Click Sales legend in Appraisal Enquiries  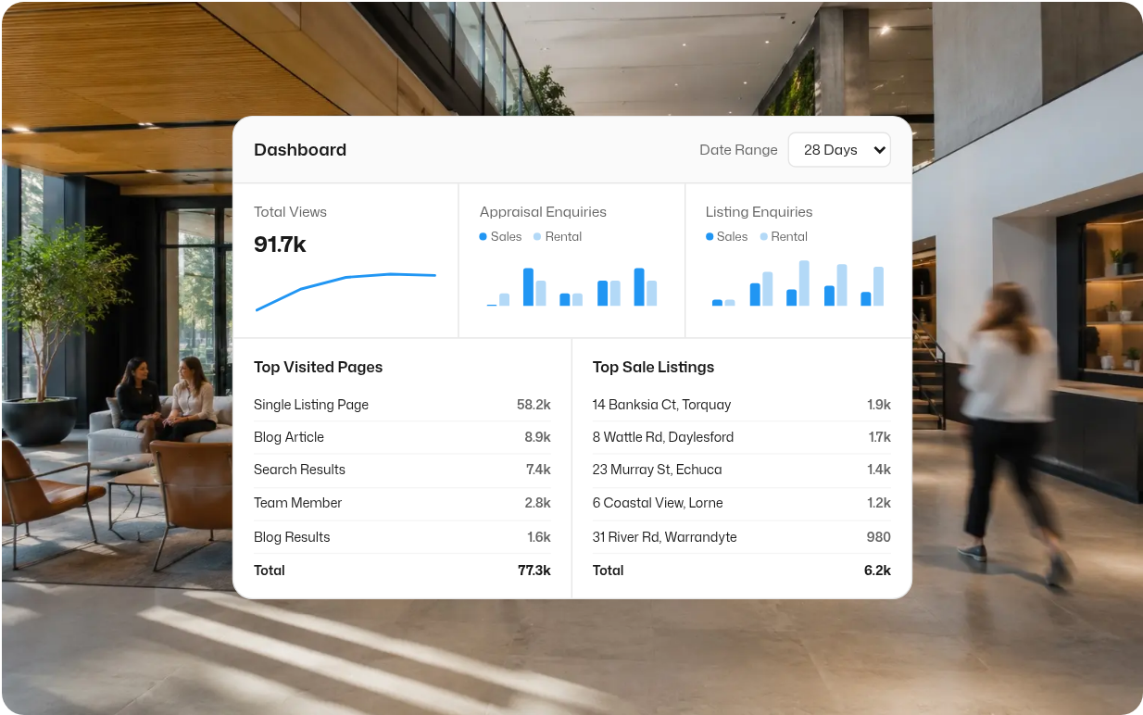coord(500,237)
